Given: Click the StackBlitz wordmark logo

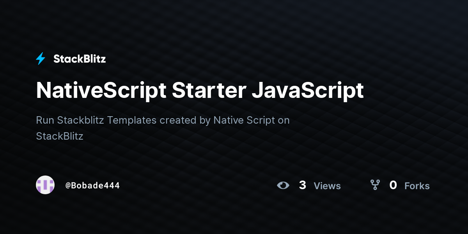Looking at the screenshot, I should [80, 58].
